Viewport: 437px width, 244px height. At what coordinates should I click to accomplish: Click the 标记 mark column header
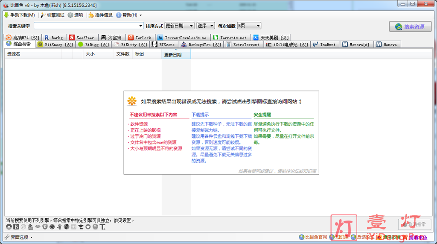pyautogui.click(x=147, y=54)
